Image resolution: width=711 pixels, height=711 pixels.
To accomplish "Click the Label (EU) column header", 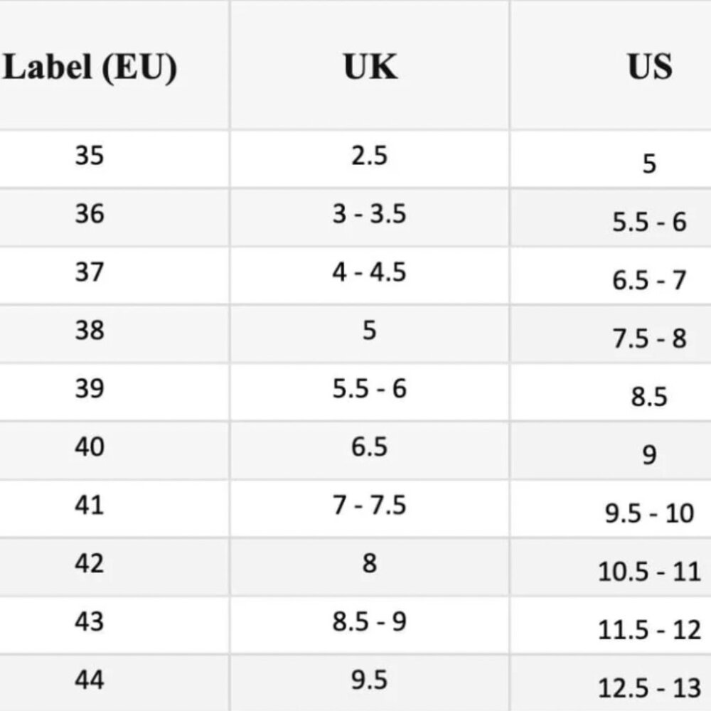I will 114,65.
